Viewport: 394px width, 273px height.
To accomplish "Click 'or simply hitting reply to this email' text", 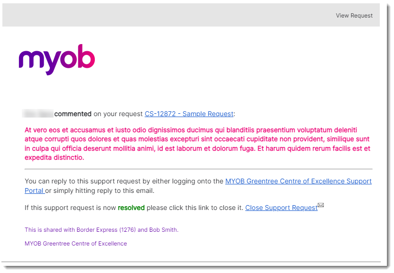I will [x=100, y=191].
